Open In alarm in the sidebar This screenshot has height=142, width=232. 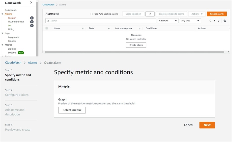[x=12, y=18]
